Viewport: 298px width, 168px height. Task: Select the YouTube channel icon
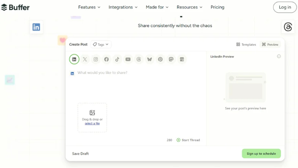click(x=128, y=59)
